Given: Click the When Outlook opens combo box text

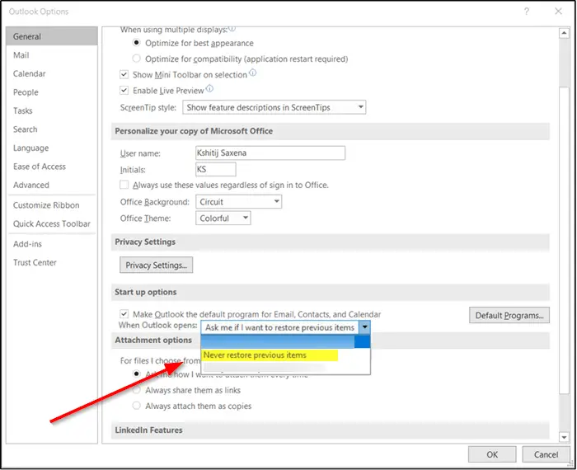Looking at the screenshot, I should pyautogui.click(x=280, y=327).
